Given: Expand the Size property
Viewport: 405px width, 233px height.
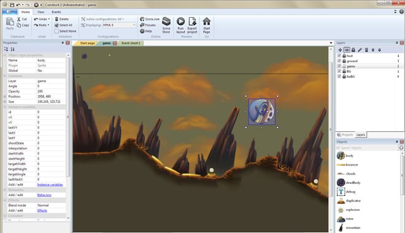Looking at the screenshot, I should click(5, 102).
